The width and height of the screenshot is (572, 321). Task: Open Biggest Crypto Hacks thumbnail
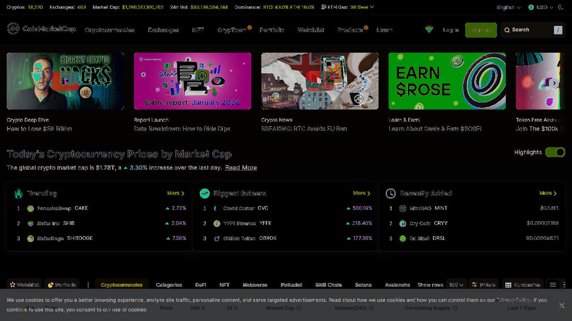[x=65, y=81]
